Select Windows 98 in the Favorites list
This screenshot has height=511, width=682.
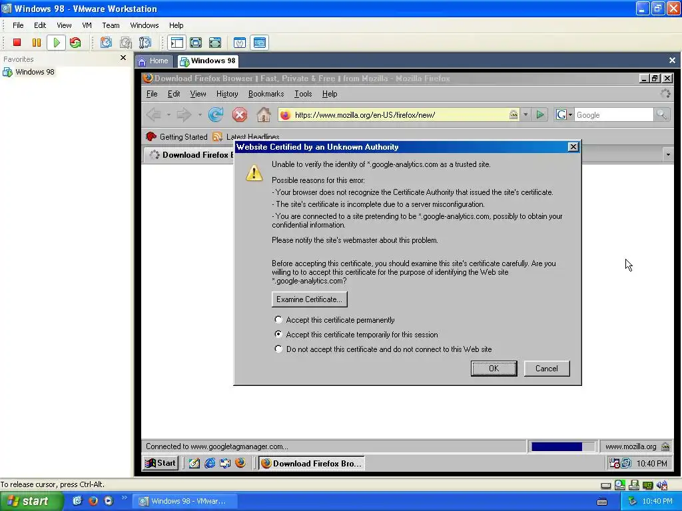pos(29,72)
